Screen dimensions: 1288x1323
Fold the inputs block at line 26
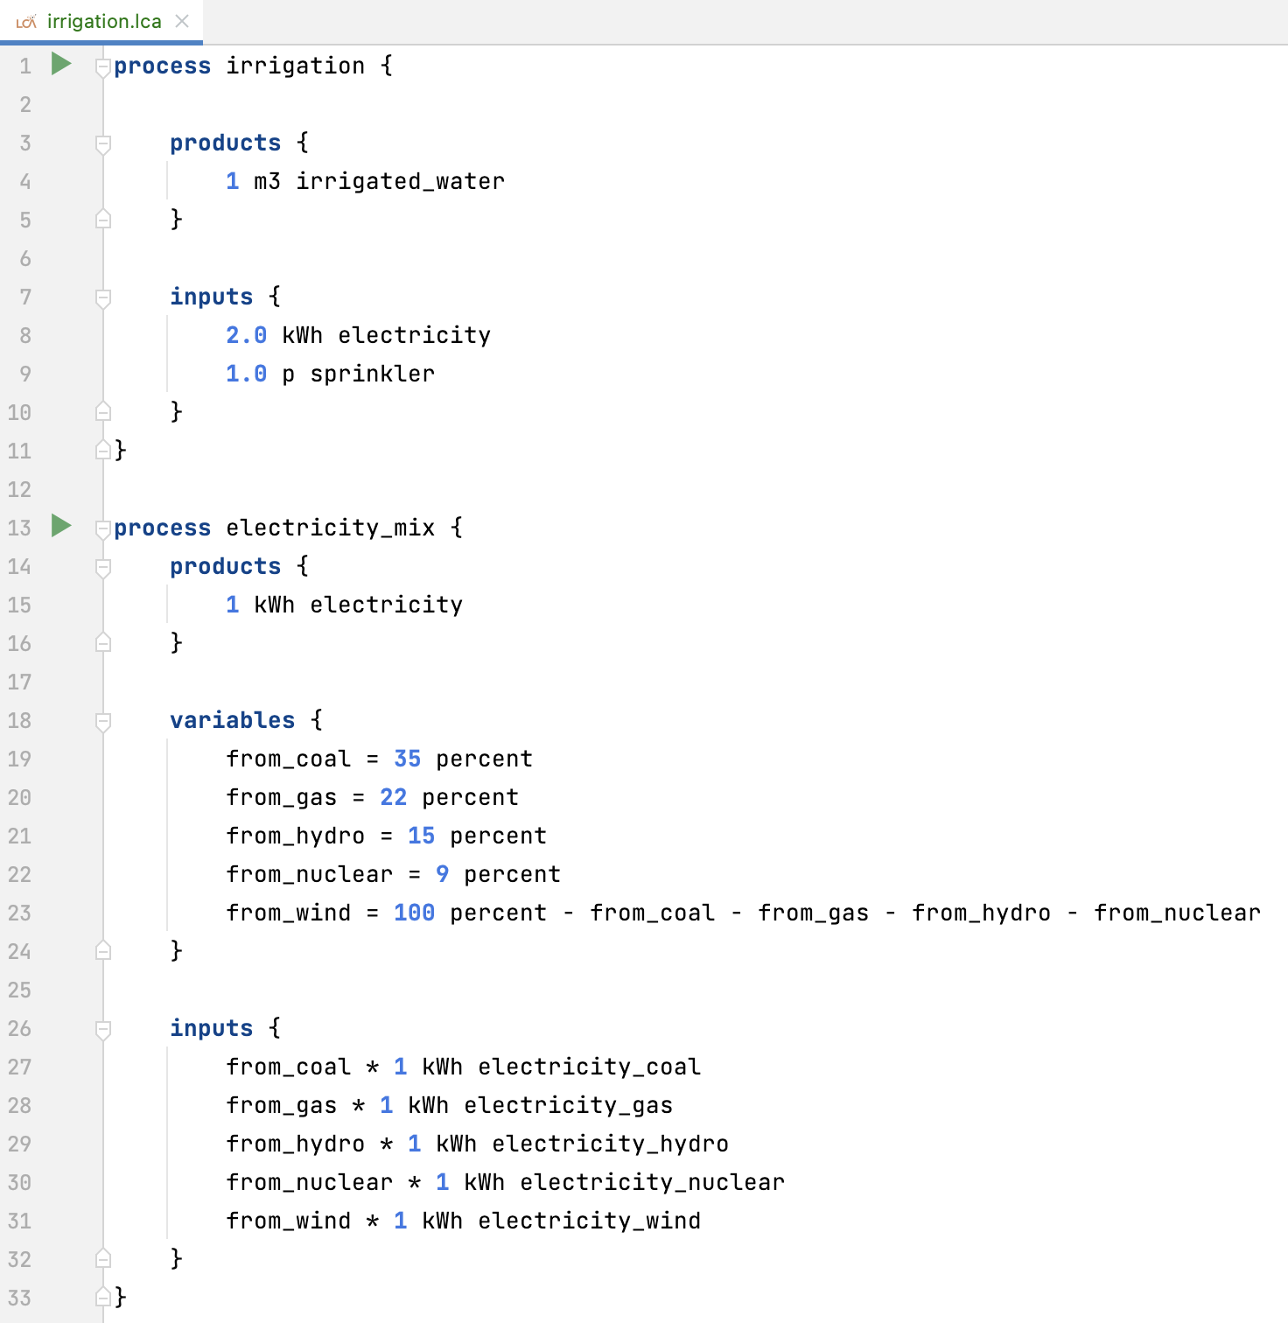tap(103, 1029)
